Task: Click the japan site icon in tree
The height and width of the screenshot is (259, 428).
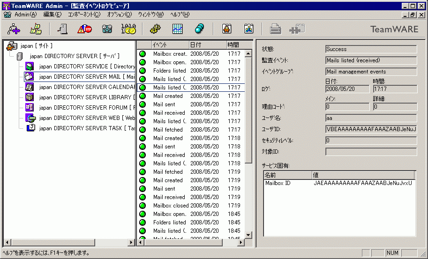Action: tap(12, 46)
